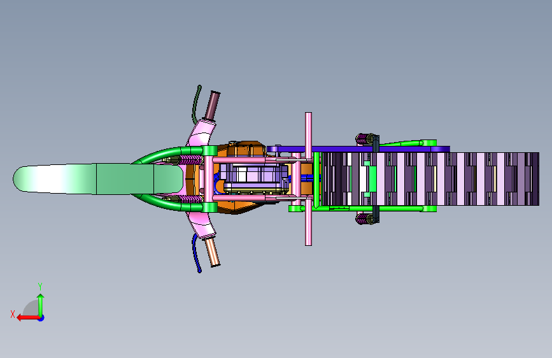The image size is (552, 358).
Task: Select the lavender engine block in the center
Action: coord(254,178)
